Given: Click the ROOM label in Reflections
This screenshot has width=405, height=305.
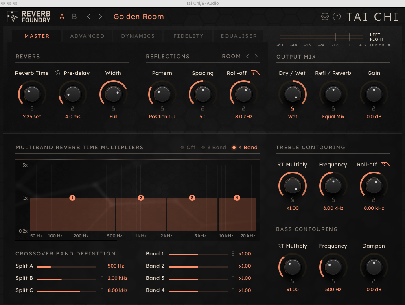Looking at the screenshot, I should coord(232,56).
